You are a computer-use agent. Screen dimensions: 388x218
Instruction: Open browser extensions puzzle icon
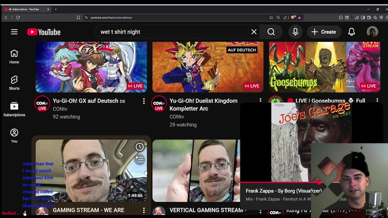[x=341, y=18]
